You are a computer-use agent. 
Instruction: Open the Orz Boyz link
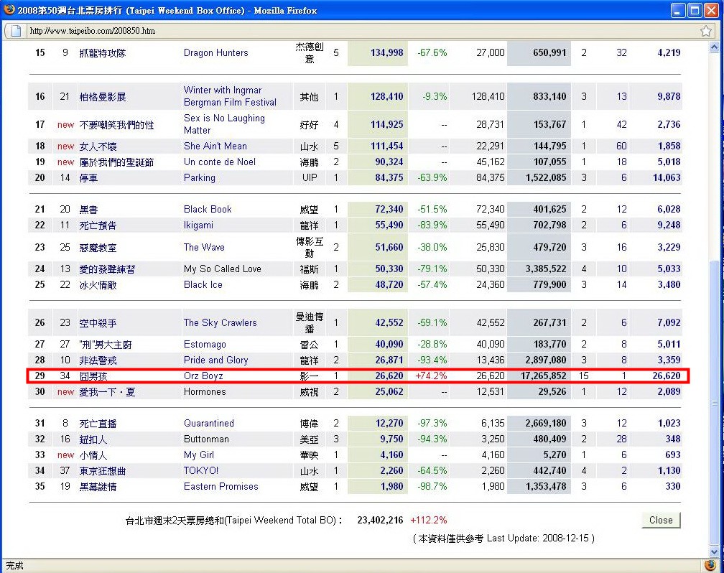coord(203,376)
